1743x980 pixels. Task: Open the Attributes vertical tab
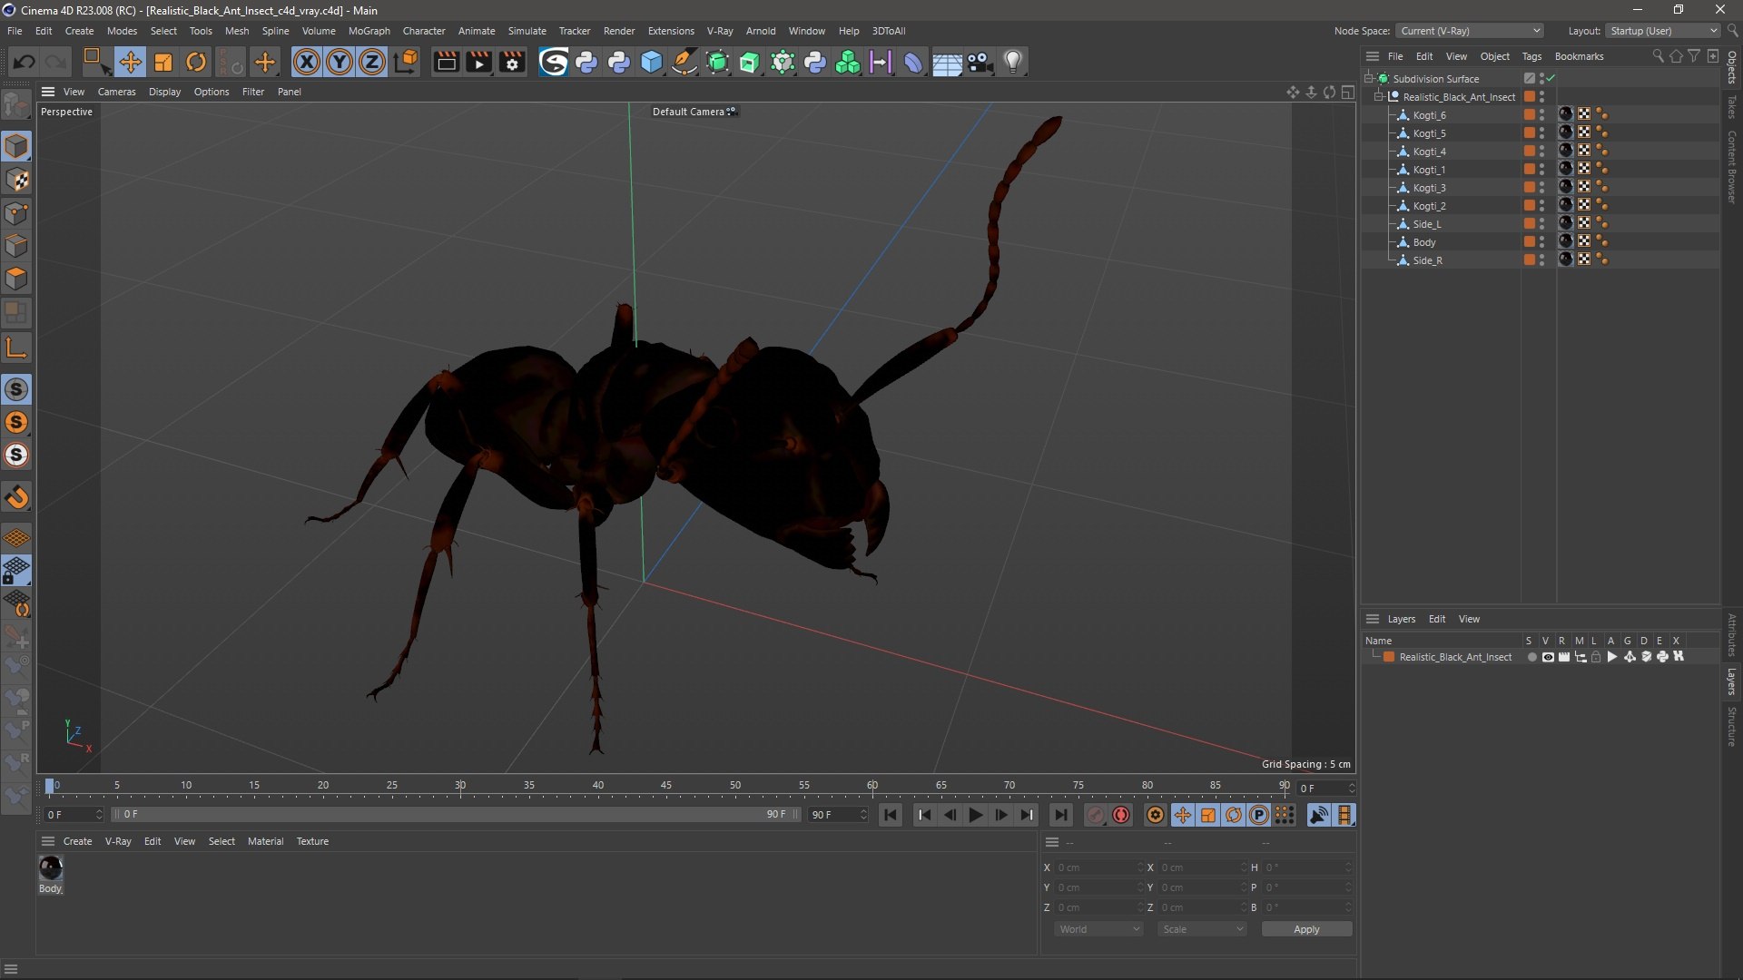click(1732, 634)
